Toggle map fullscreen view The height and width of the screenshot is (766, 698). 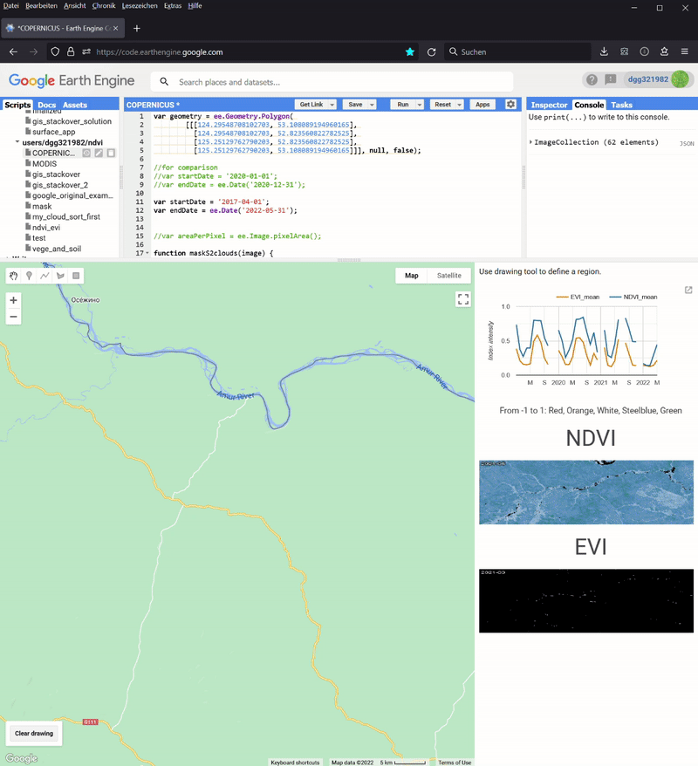(x=462, y=299)
